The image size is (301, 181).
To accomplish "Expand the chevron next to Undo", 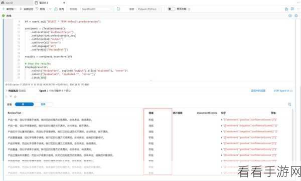I will tap(50, 9).
